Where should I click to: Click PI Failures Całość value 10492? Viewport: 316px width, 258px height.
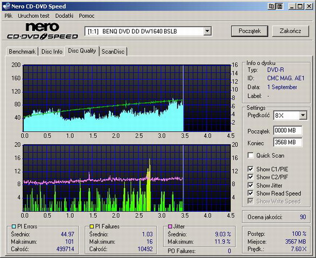tap(145, 249)
